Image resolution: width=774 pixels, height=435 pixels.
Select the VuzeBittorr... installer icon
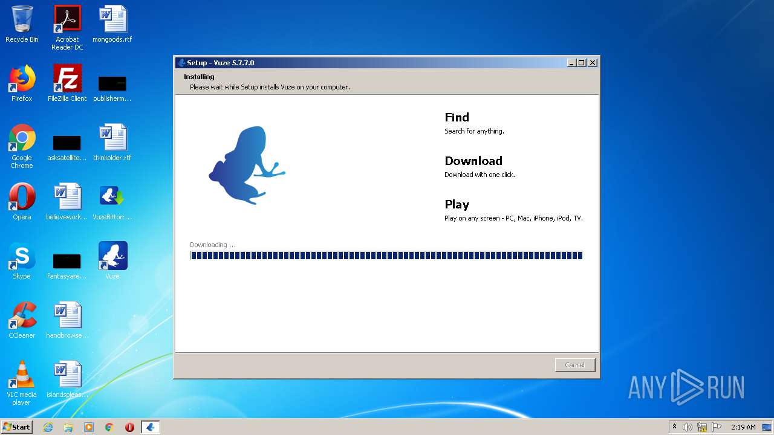tap(112, 202)
